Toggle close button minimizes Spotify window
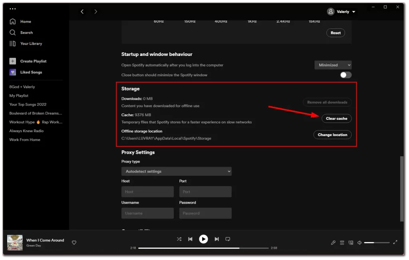409x260 pixels. pos(345,75)
